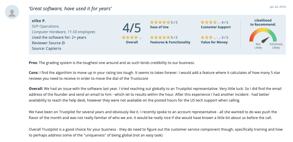Click the Features & Functionality stars
The image size is (293, 142).
click(160, 37)
